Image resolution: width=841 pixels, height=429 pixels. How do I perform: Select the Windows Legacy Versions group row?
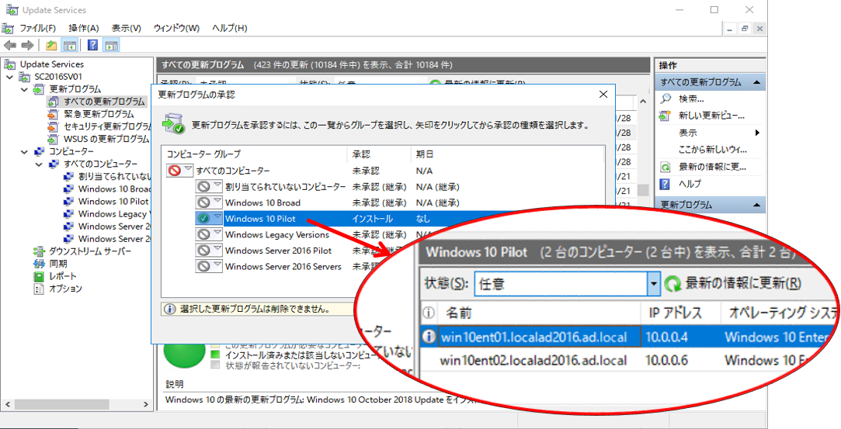coord(276,234)
